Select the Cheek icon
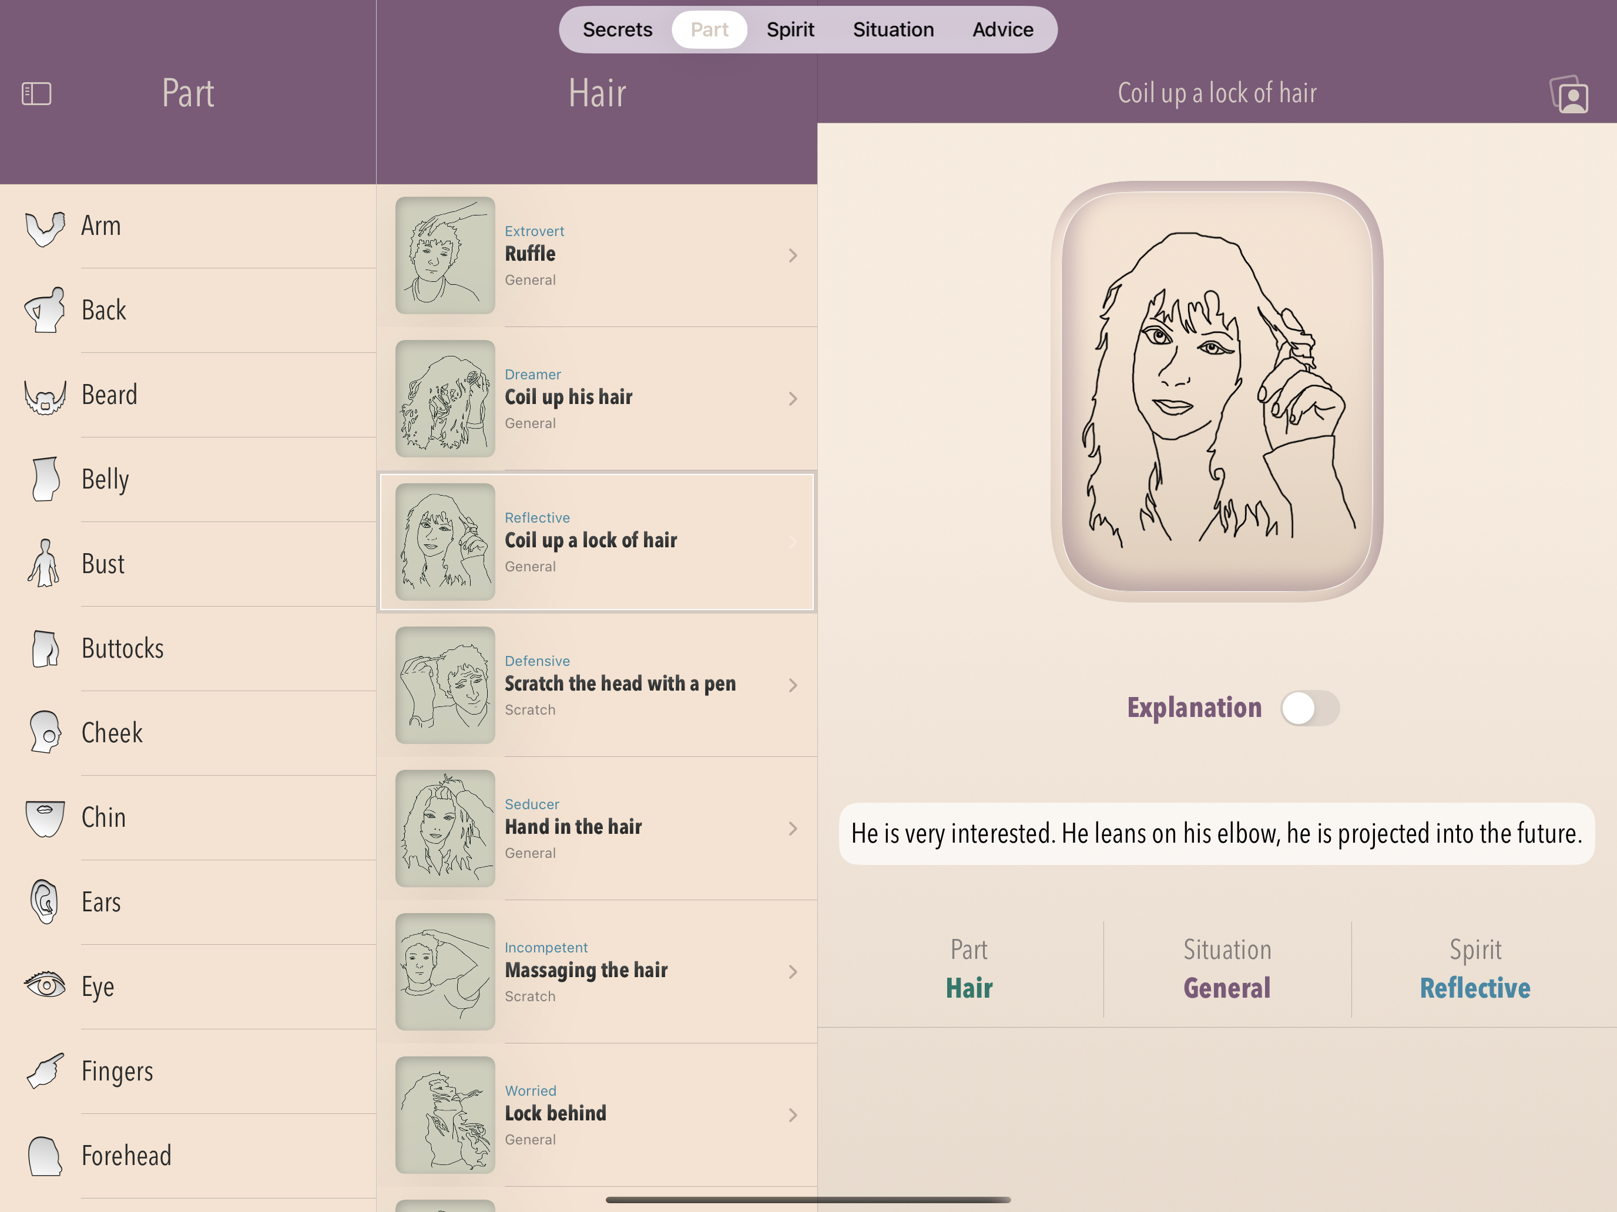Image resolution: width=1617 pixels, height=1212 pixels. [45, 732]
